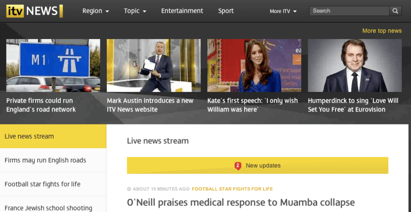Click the red new updates badge
This screenshot has height=212, width=411.
(x=238, y=166)
